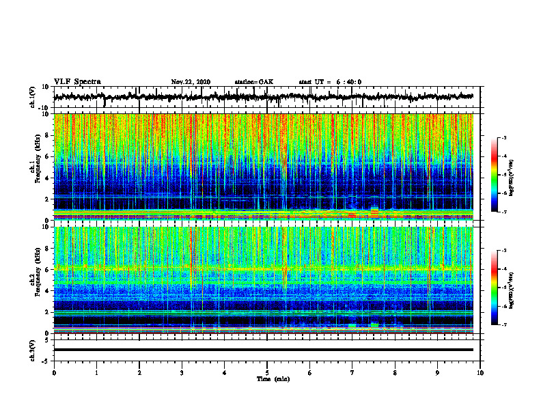Click the time axis tick label "3"
The height and width of the screenshot is (418, 541).
point(182,373)
